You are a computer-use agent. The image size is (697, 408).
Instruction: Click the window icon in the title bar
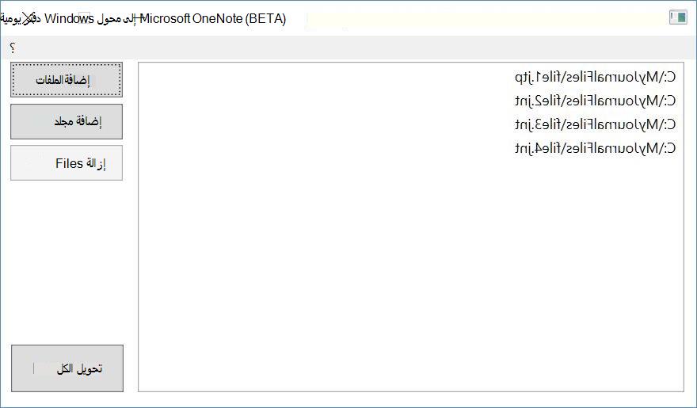point(678,17)
